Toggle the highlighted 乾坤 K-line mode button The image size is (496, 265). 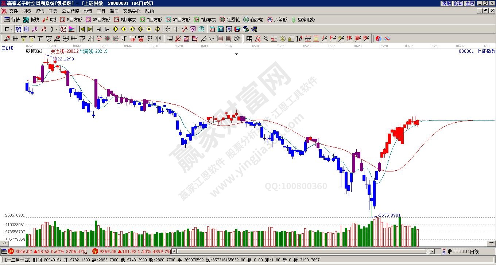pyautogui.click(x=63, y=29)
